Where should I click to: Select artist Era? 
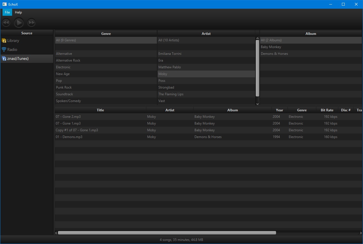206,60
